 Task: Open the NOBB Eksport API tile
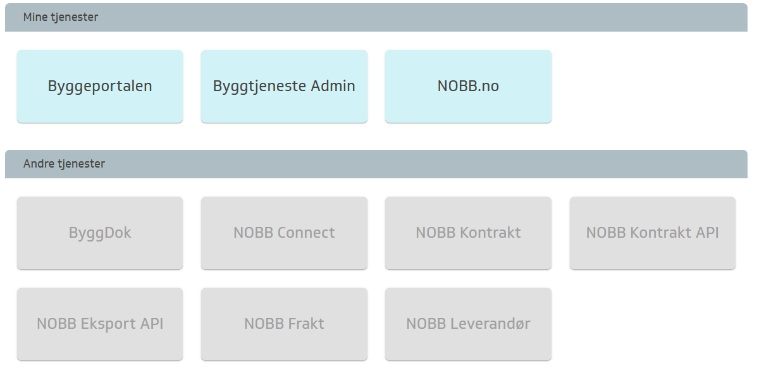[x=100, y=324]
